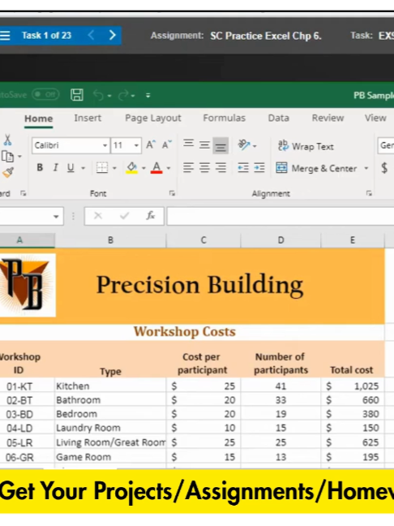Screen dimensions: 394x526
Task: Click the Center align icon
Action: 204,167
